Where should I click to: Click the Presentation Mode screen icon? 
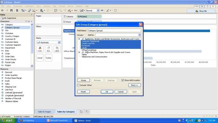(x=115, y=11)
